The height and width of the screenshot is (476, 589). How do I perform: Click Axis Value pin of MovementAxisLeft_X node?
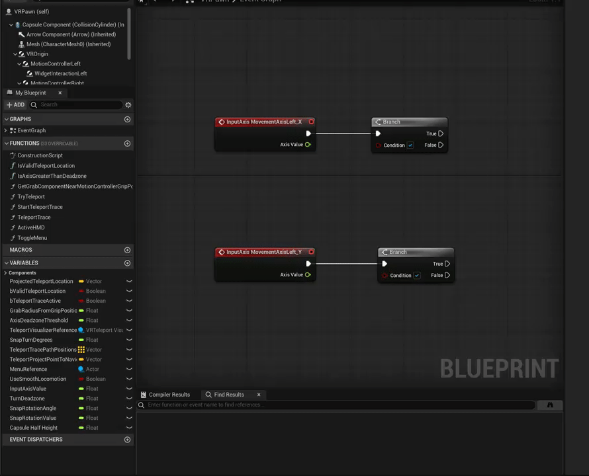[x=308, y=145]
